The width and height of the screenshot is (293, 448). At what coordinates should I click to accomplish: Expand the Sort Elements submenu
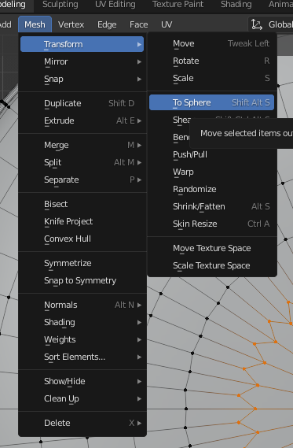(x=82, y=357)
